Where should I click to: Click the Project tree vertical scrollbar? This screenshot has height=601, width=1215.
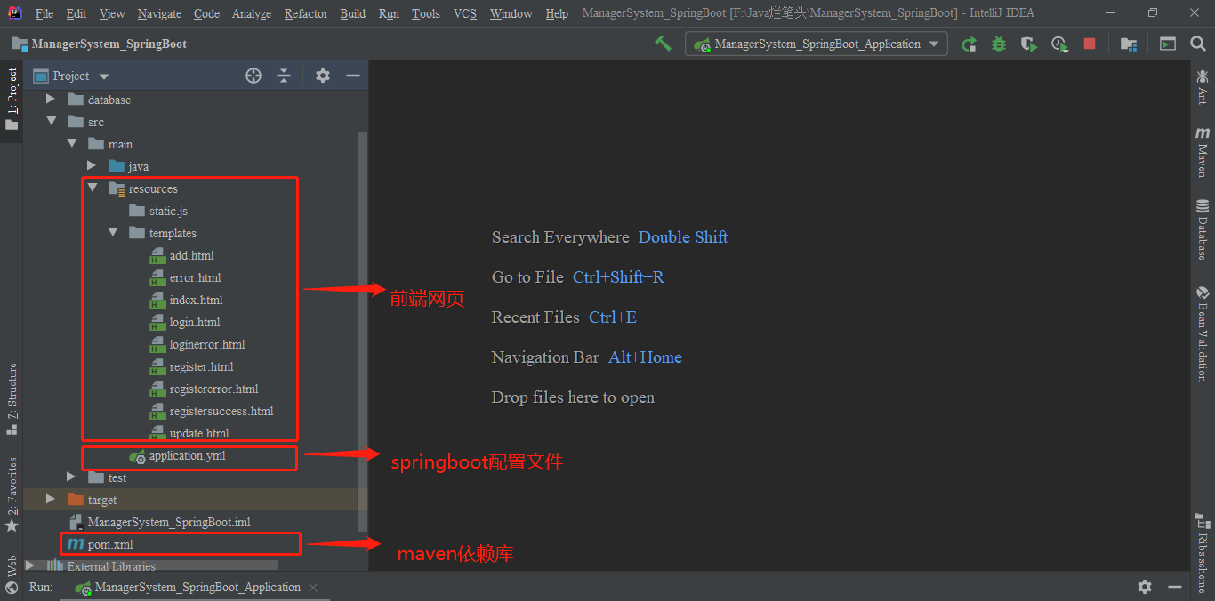point(361,331)
